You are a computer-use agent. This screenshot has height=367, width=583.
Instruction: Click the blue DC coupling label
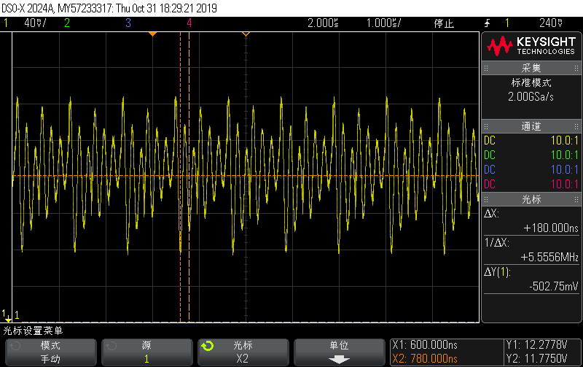490,169
